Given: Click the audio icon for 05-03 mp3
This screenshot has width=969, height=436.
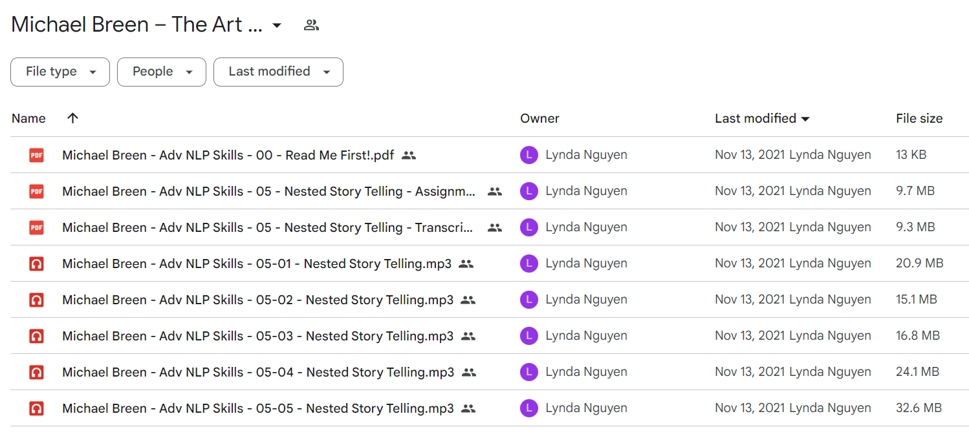Looking at the screenshot, I should [36, 336].
